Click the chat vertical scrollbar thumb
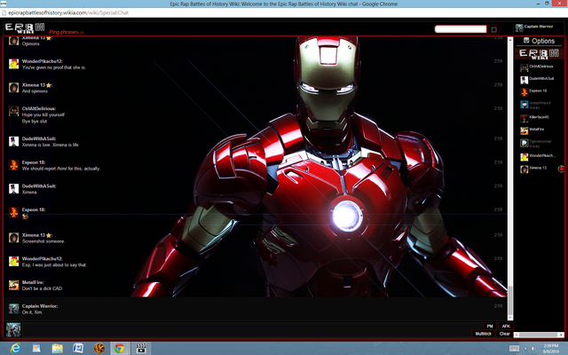This screenshot has width=568, height=355. (510, 300)
